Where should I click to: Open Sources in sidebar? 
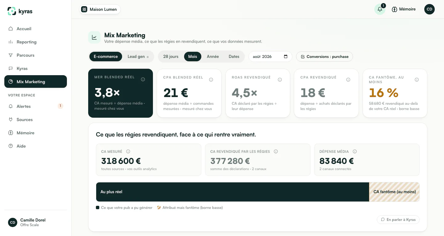[35, 120]
